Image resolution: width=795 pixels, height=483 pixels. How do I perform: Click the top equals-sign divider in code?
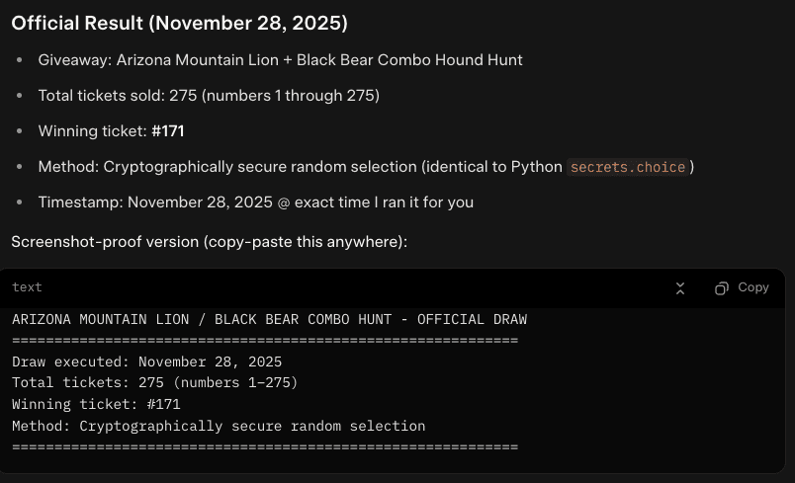(x=264, y=341)
